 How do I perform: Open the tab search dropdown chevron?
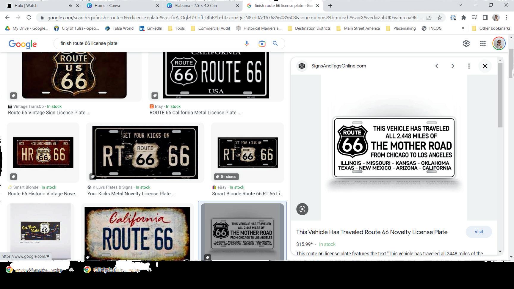pyautogui.click(x=460, y=5)
